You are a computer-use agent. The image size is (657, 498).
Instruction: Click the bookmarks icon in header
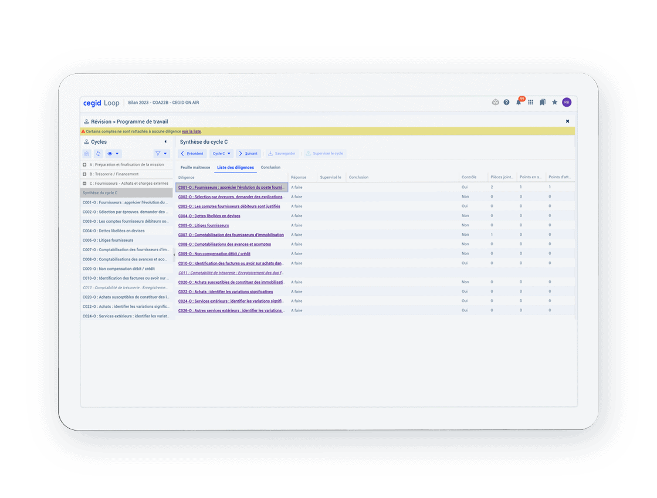point(543,102)
